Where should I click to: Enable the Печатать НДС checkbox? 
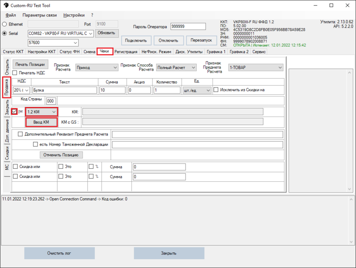[15, 73]
